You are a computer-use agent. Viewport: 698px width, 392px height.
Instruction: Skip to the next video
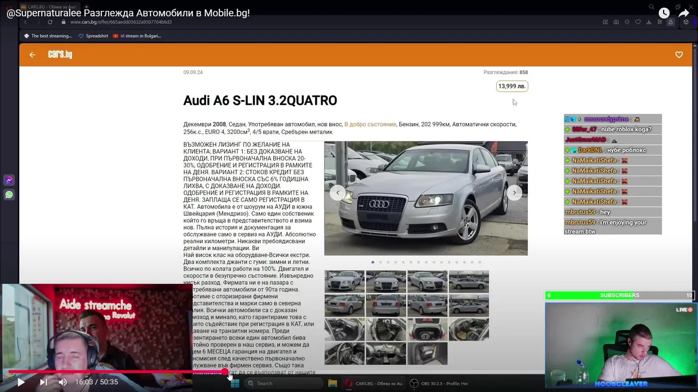[x=43, y=382]
